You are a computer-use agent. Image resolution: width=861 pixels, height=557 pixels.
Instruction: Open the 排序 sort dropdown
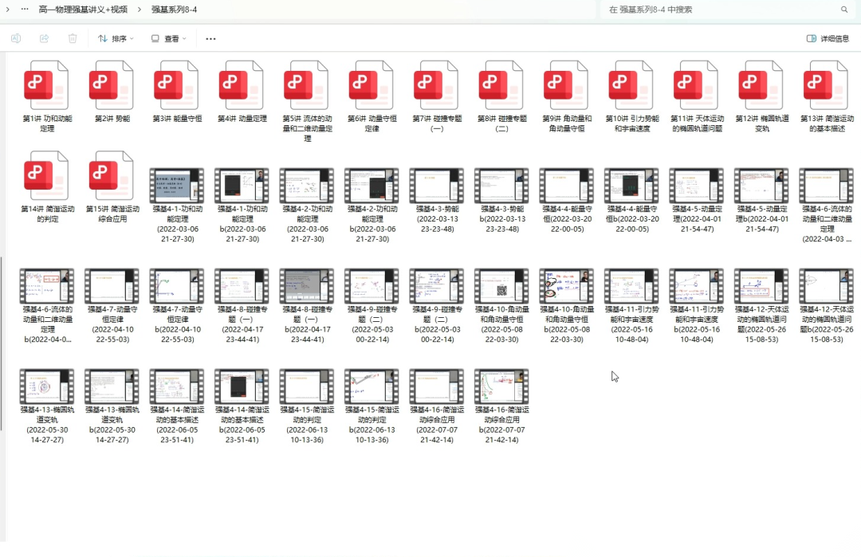tap(116, 38)
